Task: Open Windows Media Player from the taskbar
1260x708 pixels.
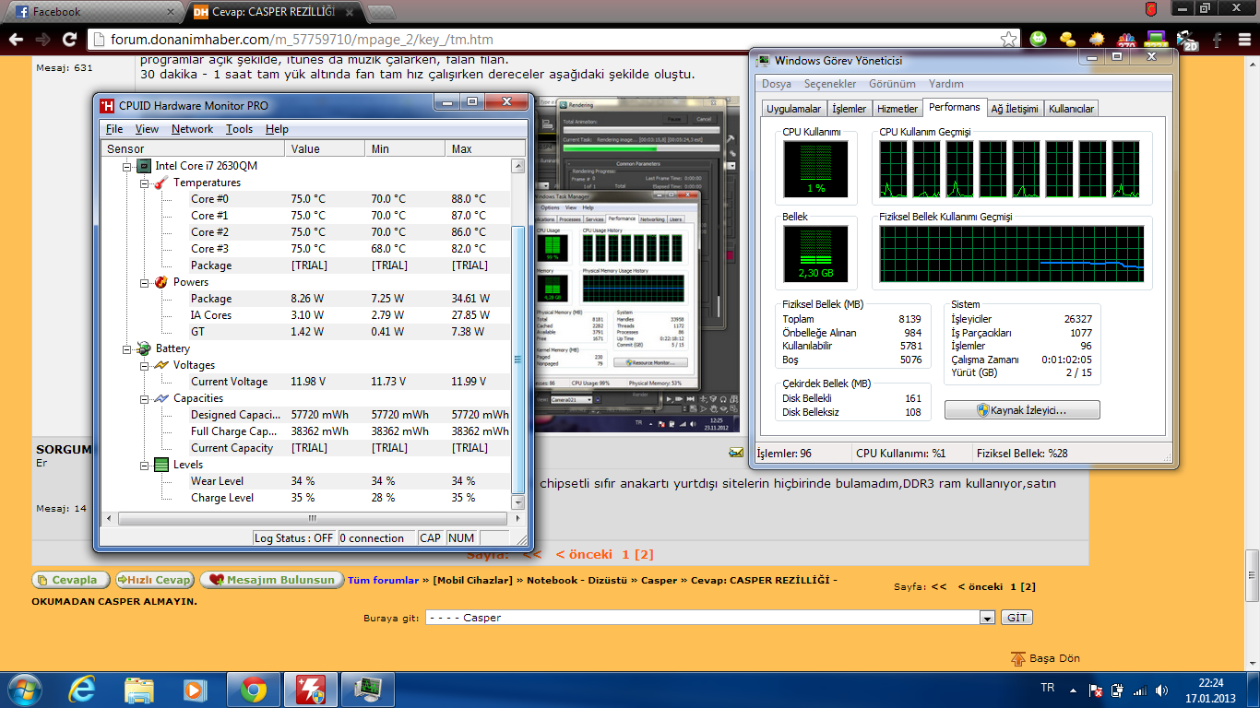Action: tap(194, 689)
